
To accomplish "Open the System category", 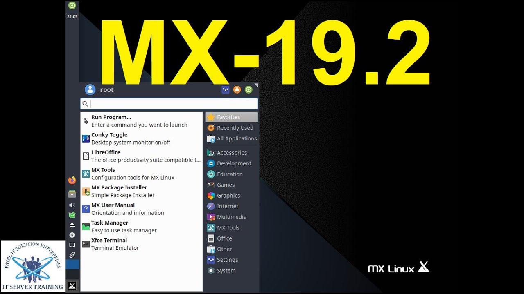I will tap(232, 271).
